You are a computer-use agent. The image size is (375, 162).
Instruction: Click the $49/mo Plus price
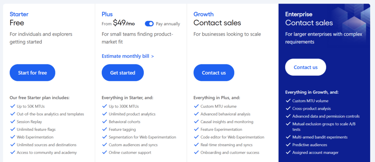124,23
